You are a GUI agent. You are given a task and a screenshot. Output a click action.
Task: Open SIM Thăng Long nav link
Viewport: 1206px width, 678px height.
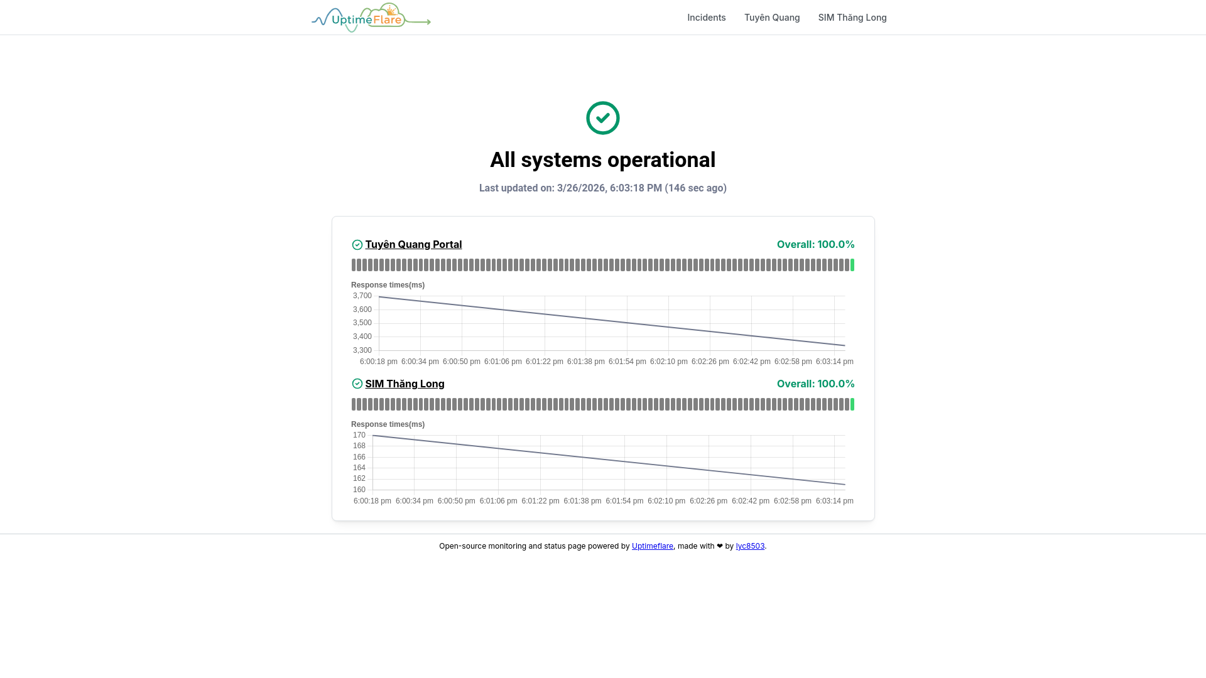[x=852, y=18]
